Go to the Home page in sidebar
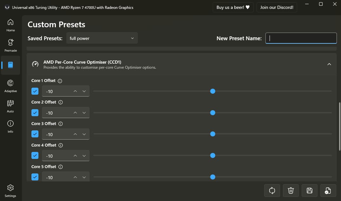This screenshot has height=201, width=341. click(x=10, y=25)
